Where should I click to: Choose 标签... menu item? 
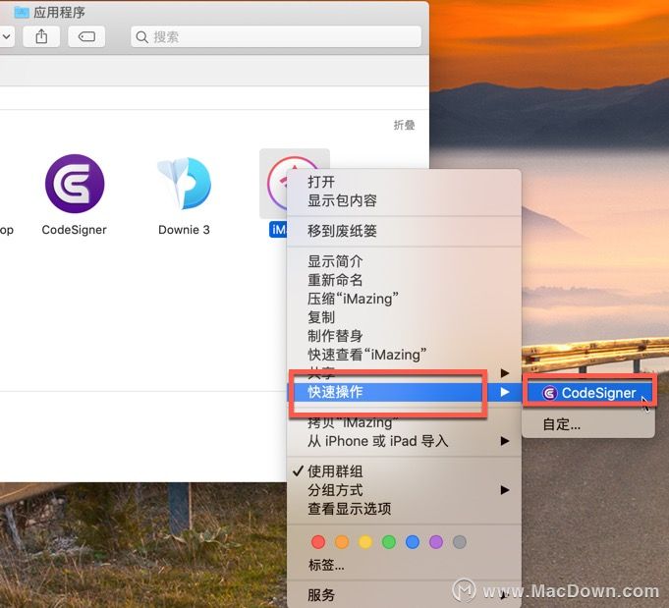(404, 565)
